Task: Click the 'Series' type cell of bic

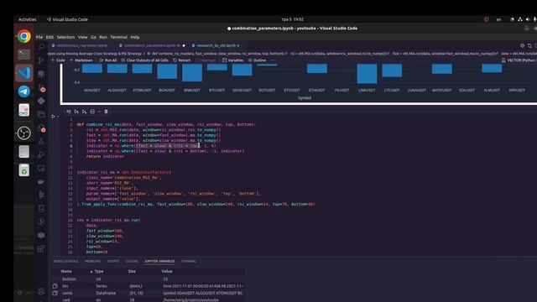Action: pyautogui.click(x=102, y=286)
